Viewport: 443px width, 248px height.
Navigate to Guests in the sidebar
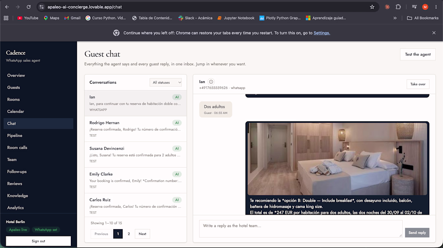pyautogui.click(x=38, y=88)
